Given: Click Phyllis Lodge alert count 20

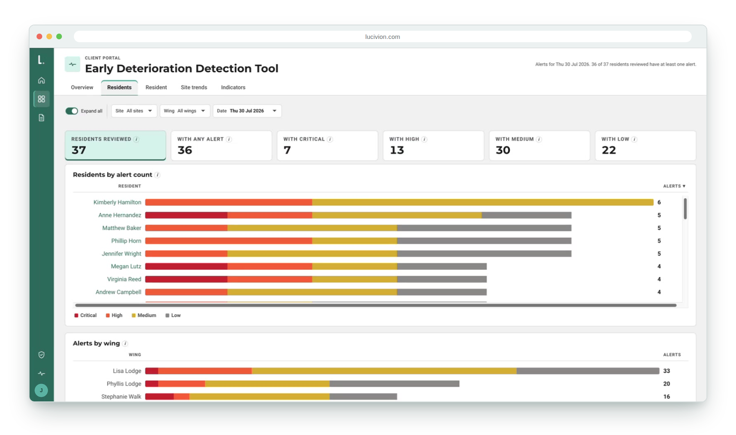Looking at the screenshot, I should click(x=667, y=384).
